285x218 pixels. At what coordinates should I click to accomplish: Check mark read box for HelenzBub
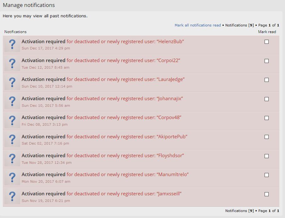[266, 42]
